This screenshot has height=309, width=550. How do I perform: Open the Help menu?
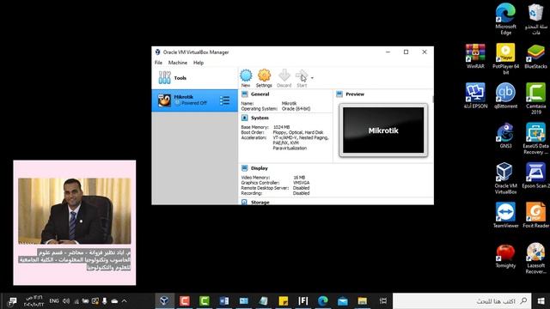click(199, 63)
